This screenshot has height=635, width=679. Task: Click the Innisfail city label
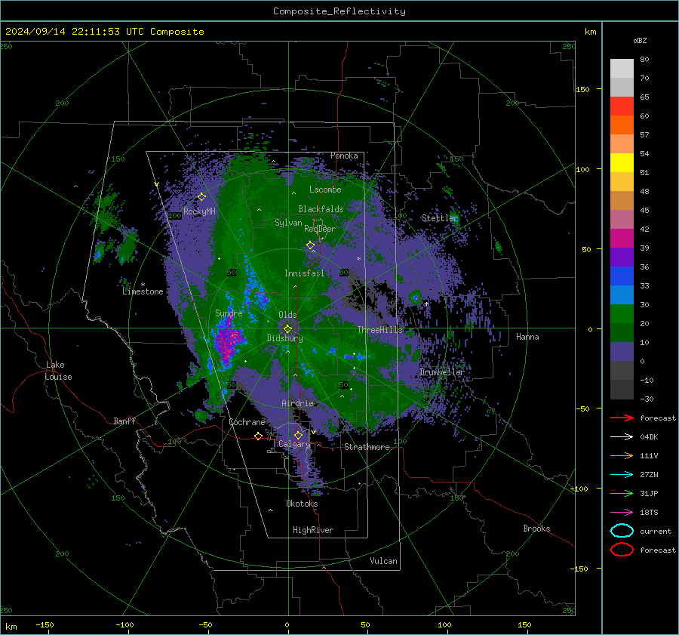305,273
